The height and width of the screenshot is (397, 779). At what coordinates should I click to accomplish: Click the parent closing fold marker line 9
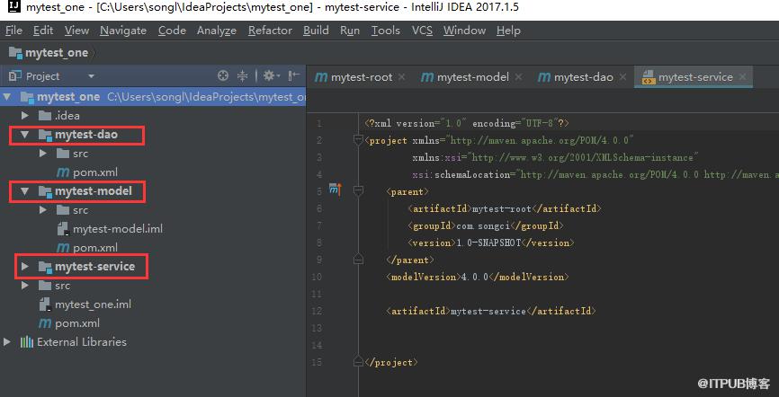coord(358,260)
